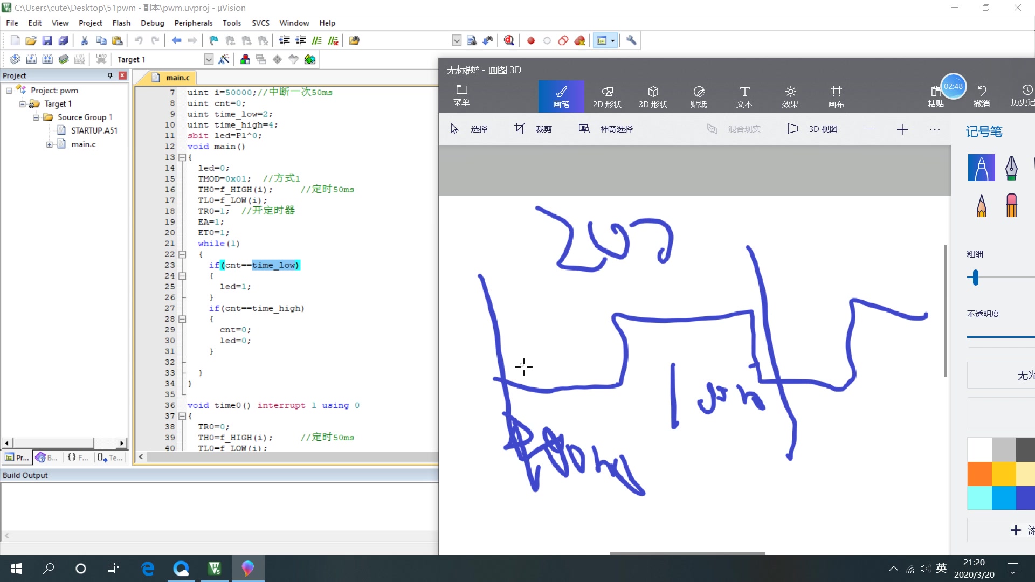
Task: Select the marker pen tool
Action: (981, 168)
